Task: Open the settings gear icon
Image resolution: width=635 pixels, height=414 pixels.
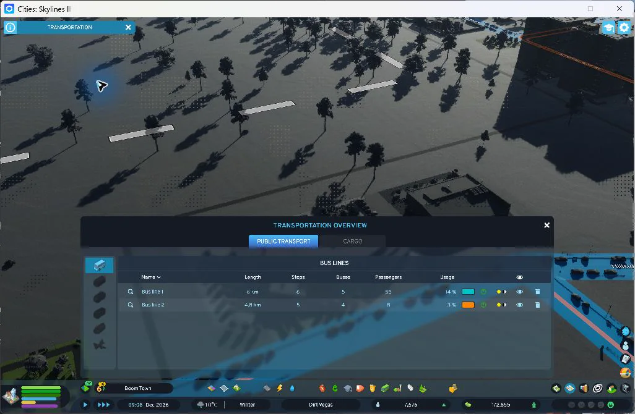Action: 624,27
